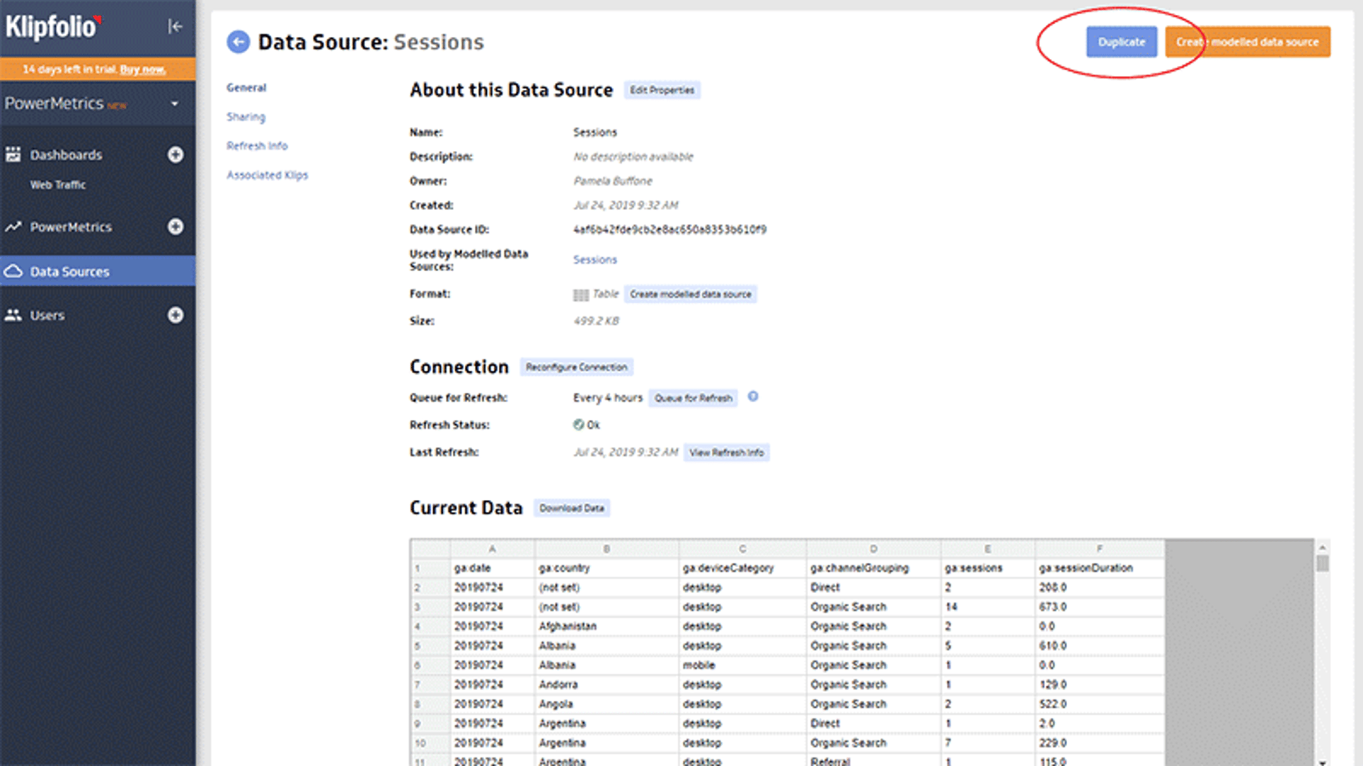Viewport: 1363px width, 766px height.
Task: Add a user with the plus icon
Action: click(175, 315)
